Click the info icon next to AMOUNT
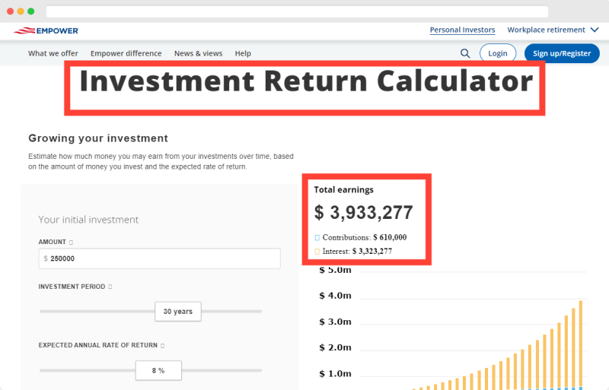Viewport: 609px width, 390px height. coord(71,243)
